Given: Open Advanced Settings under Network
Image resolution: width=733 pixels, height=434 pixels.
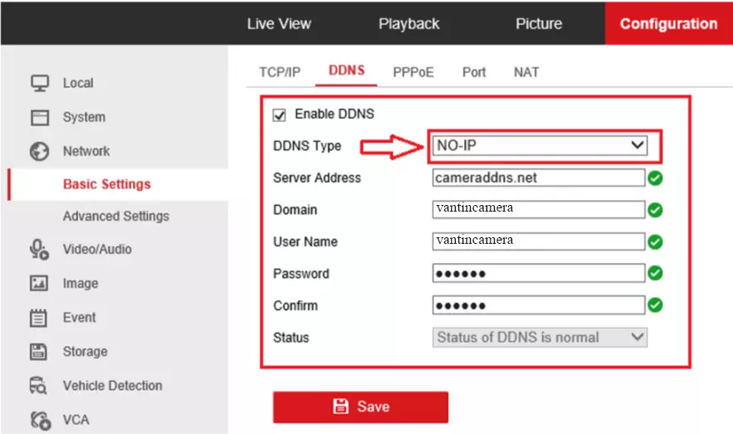Looking at the screenshot, I should 116,217.
